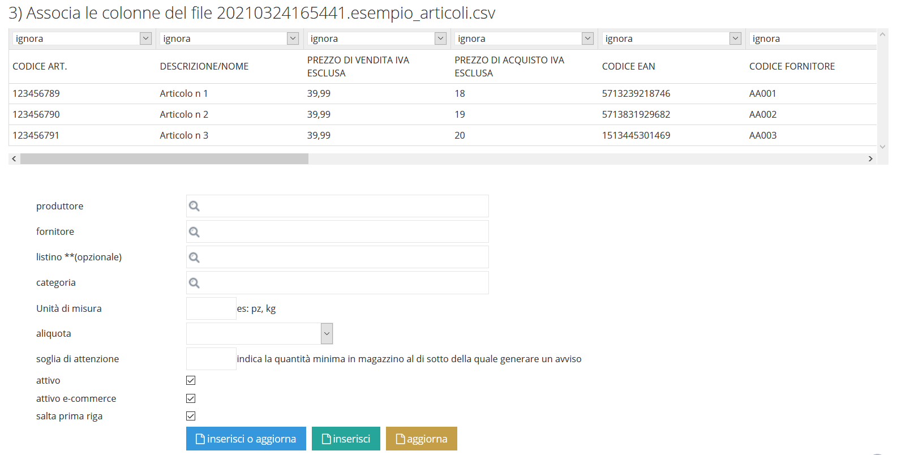This screenshot has width=897, height=455.
Task: Click EAN value 5713831929682
Action: point(636,114)
